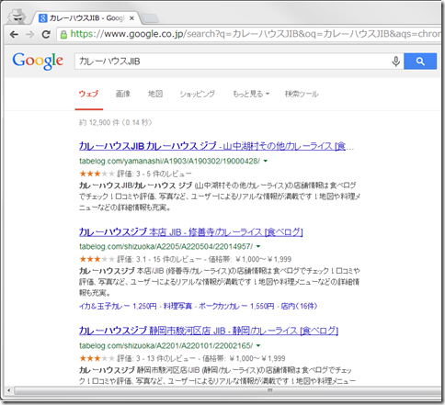Open 検索ツール options
The image size is (445, 405).
302,94
